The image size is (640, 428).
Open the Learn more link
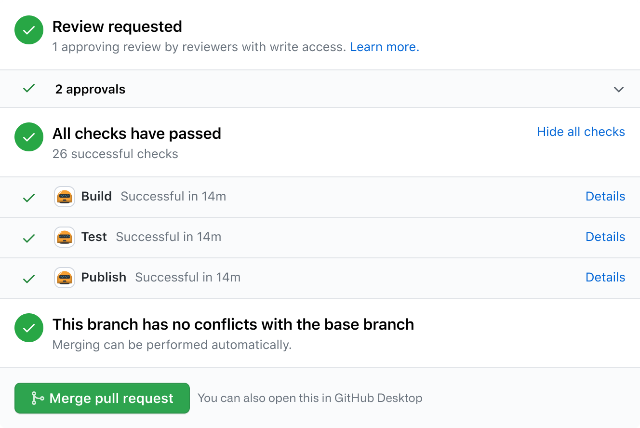(384, 47)
